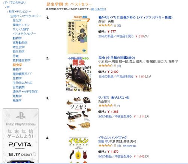The image size is (188, 164).
Task: Click the なか見!検索 look-inside badge
Action: (81, 17)
